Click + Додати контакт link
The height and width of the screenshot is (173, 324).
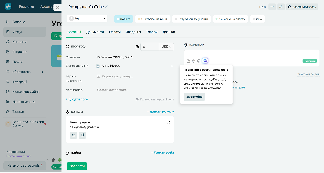tap(160, 112)
